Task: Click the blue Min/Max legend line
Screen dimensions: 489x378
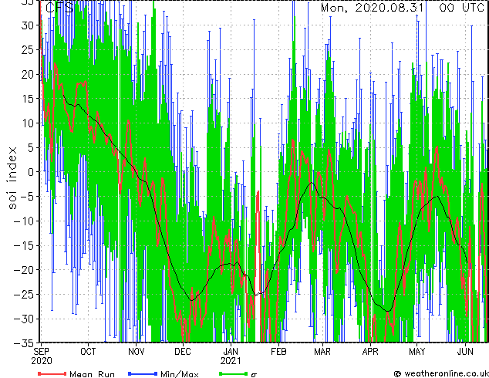Action: click(x=143, y=373)
